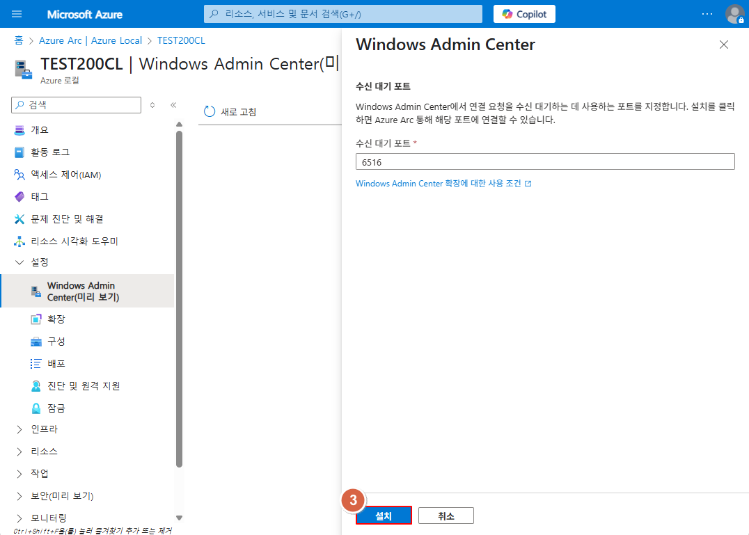Click the IAM people icon
Screen dimensions: 749x535
[x=19, y=175]
